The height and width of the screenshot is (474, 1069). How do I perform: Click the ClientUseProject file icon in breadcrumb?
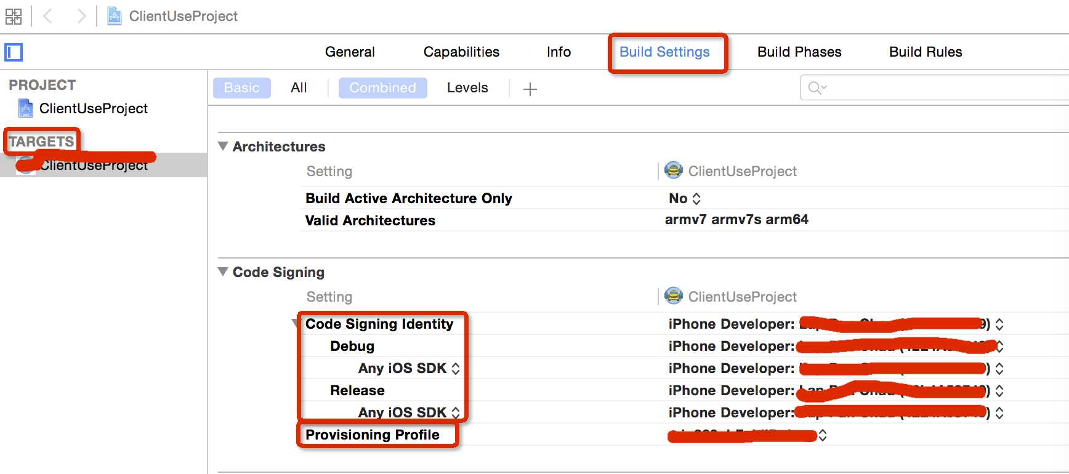115,16
